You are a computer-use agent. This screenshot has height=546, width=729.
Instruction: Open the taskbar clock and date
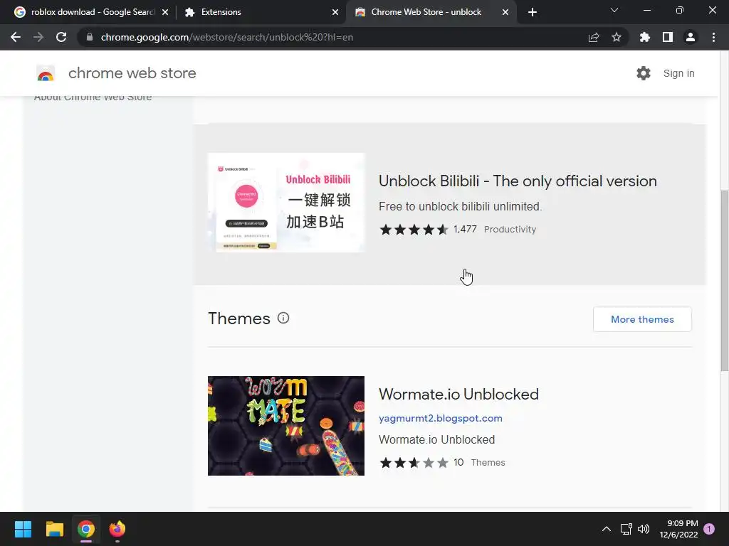click(678, 529)
